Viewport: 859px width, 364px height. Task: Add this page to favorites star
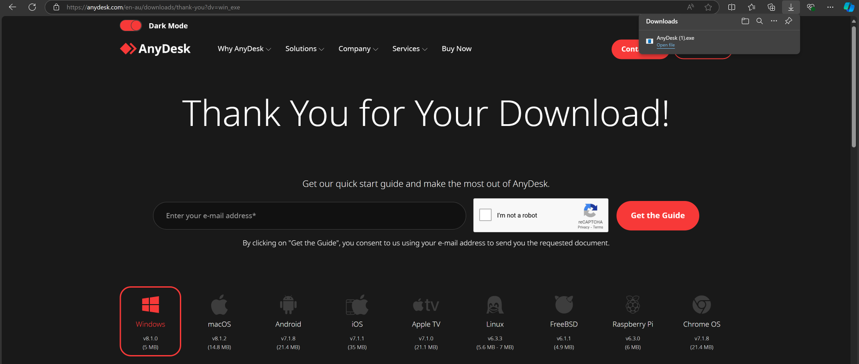point(708,7)
